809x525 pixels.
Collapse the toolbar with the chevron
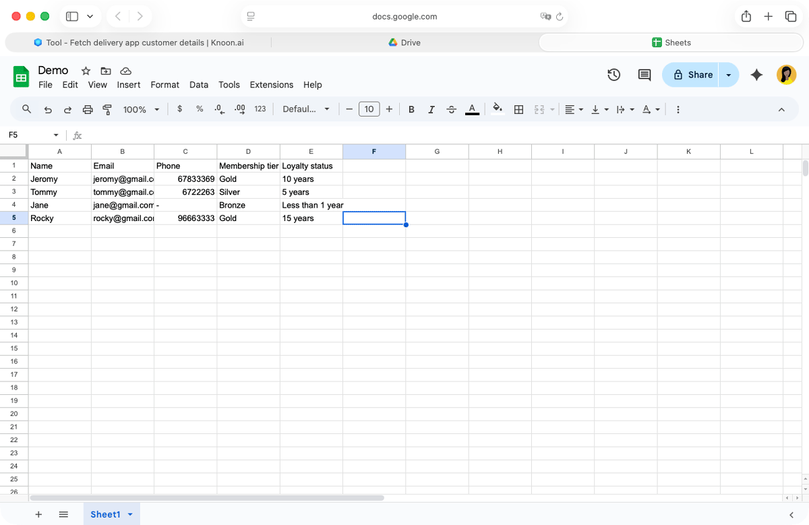(x=781, y=109)
